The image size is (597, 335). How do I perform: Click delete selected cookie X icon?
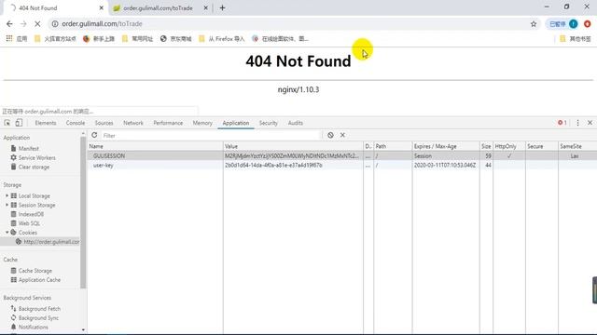[x=342, y=135]
